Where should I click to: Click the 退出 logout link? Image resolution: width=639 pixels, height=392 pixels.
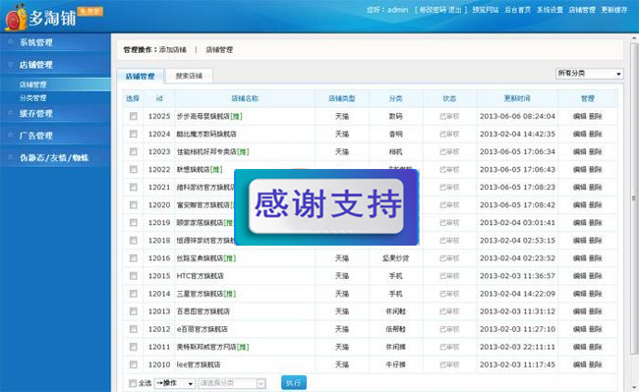click(455, 10)
